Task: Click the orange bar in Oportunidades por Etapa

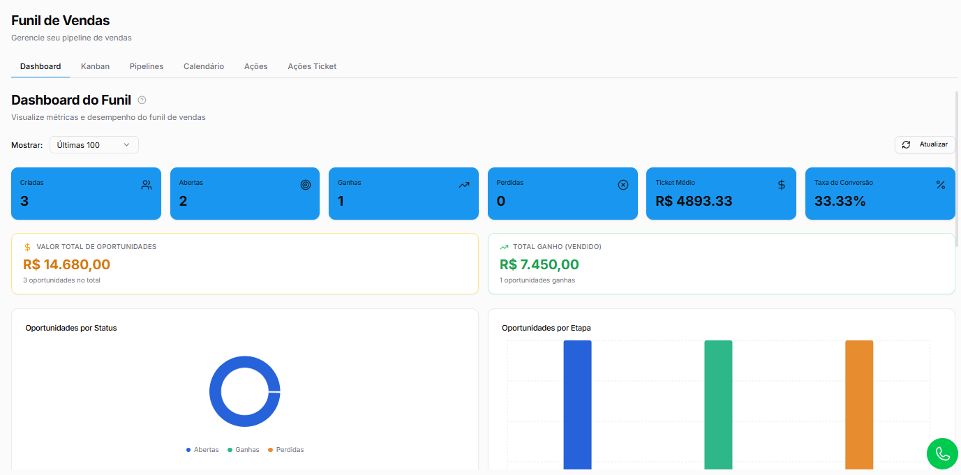Action: (x=859, y=405)
